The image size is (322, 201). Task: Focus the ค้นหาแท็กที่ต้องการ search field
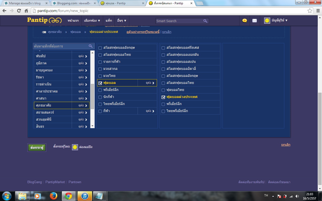(61, 46)
